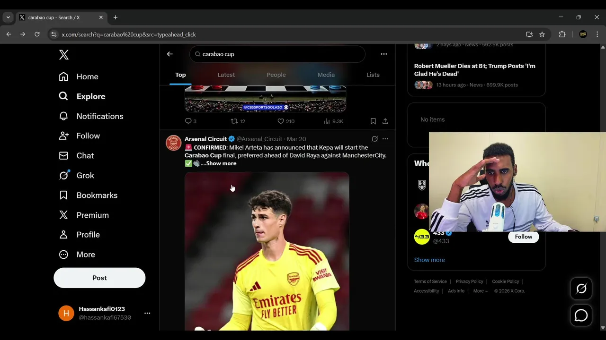Click the Grok explain icon on Arsenal post

click(374, 139)
